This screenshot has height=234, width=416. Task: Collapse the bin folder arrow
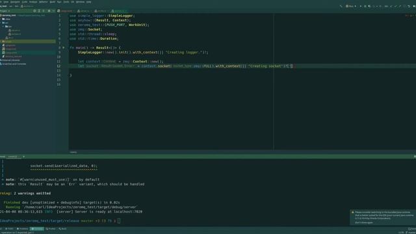click(x=3, y=27)
